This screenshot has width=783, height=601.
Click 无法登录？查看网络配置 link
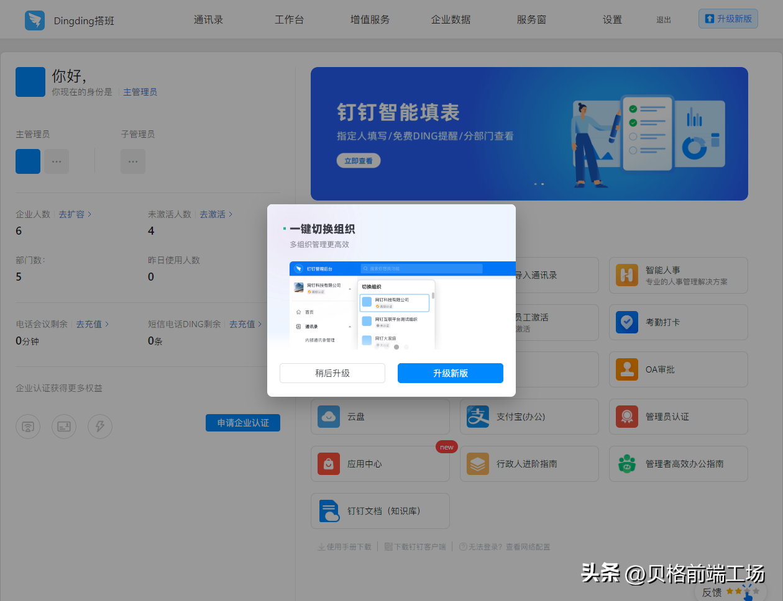505,547
